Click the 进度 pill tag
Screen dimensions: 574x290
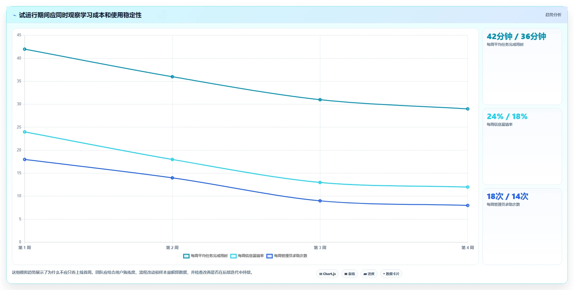[x=369, y=274]
